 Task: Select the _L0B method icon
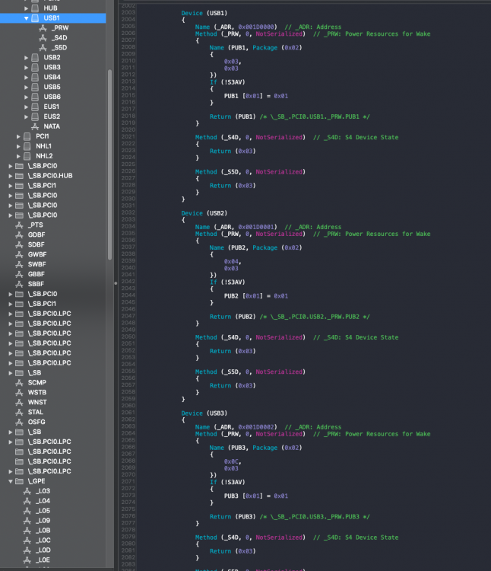point(27,531)
